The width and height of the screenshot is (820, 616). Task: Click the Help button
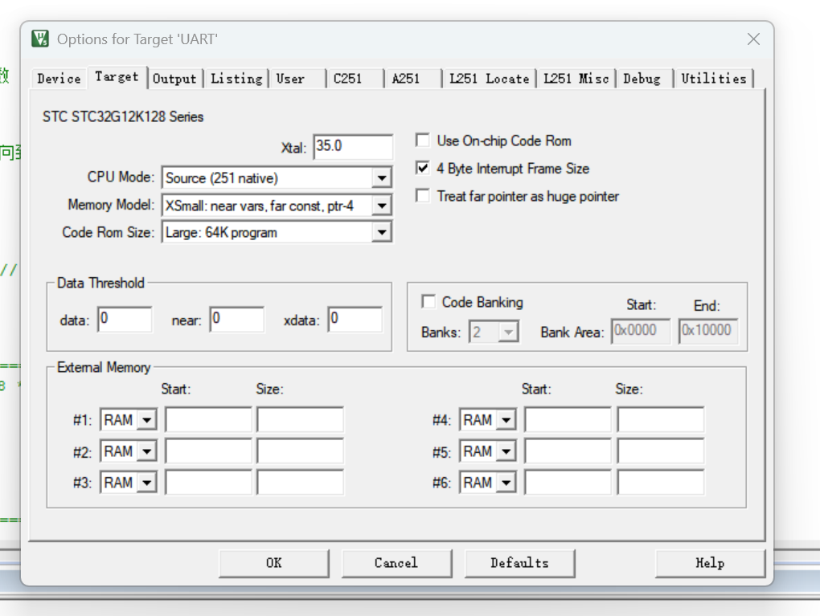(x=710, y=563)
